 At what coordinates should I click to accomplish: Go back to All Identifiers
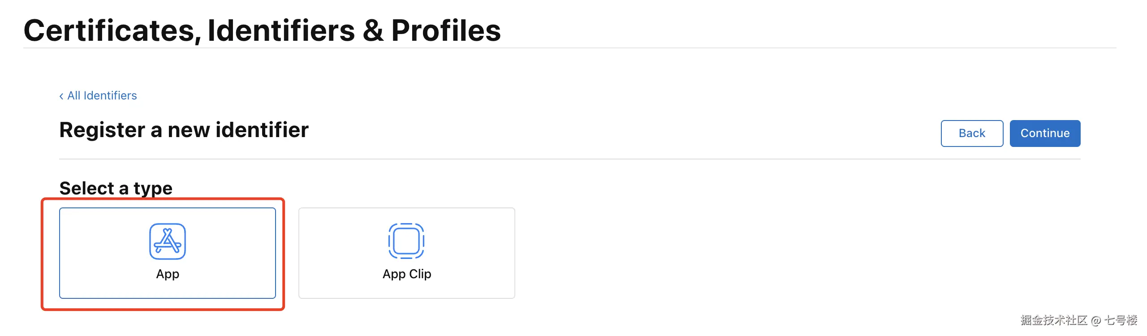point(102,96)
